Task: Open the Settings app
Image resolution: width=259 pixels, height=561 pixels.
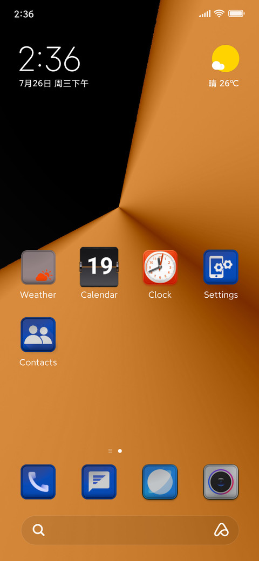Action: click(221, 267)
